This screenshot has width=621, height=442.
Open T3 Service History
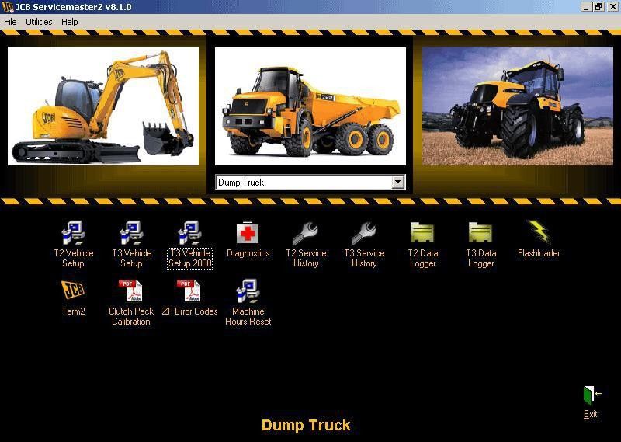point(364,233)
